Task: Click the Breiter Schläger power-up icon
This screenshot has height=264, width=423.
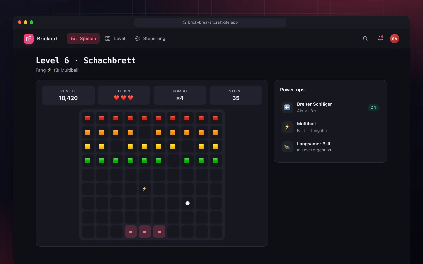Action: pyautogui.click(x=287, y=108)
